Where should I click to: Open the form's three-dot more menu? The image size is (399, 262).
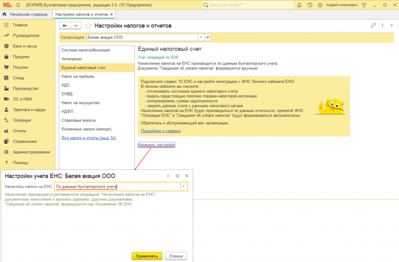pyautogui.click(x=382, y=25)
